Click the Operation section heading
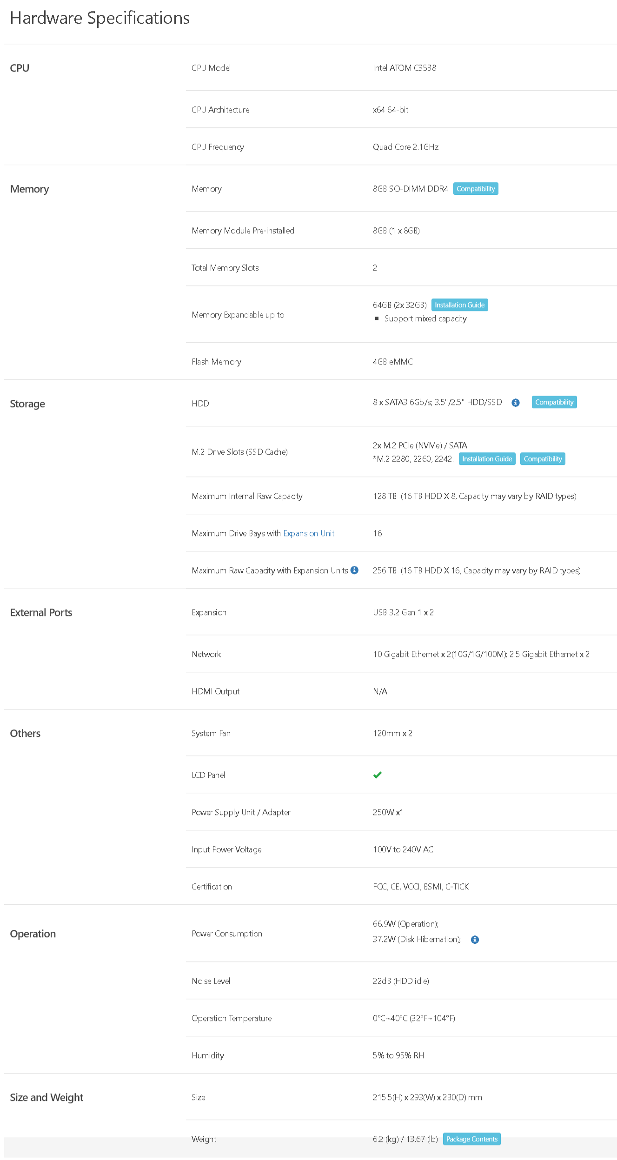The height and width of the screenshot is (1160, 617). pyautogui.click(x=33, y=934)
